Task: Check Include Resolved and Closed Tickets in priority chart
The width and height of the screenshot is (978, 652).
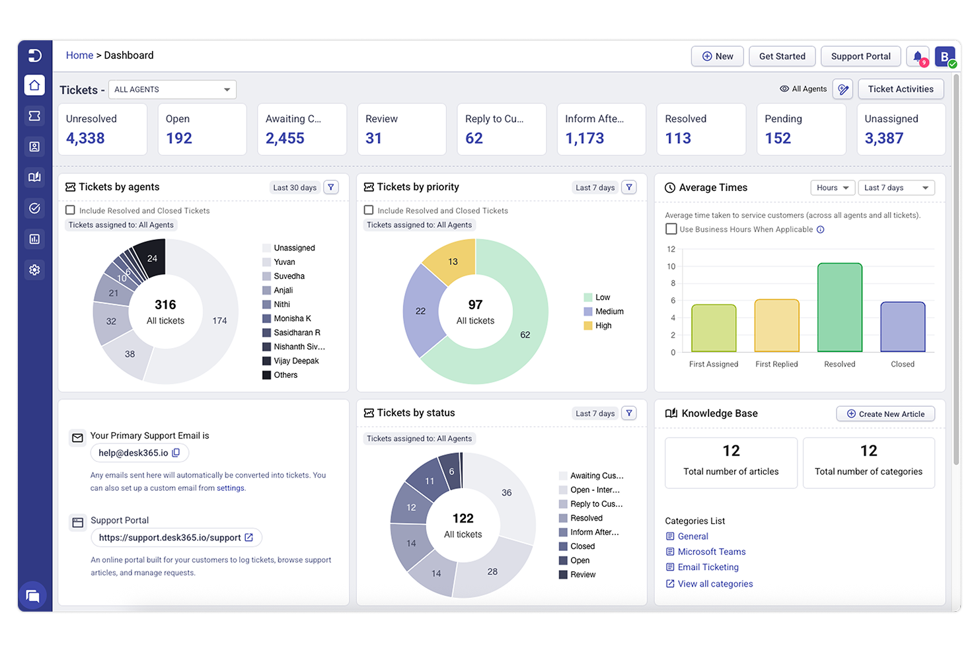Action: coord(368,210)
